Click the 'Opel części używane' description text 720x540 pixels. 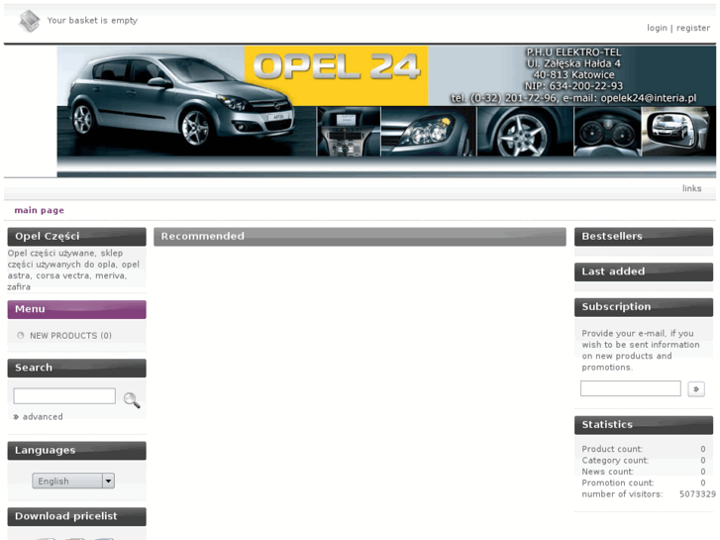[x=73, y=270]
